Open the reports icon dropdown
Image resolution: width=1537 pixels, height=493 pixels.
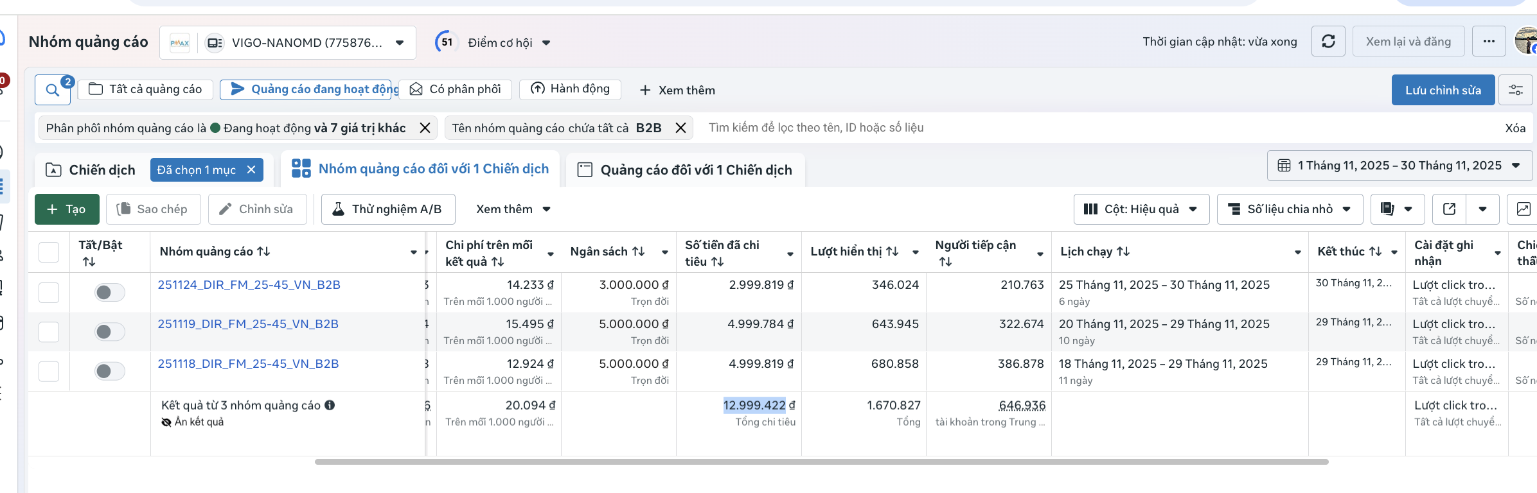point(1397,209)
